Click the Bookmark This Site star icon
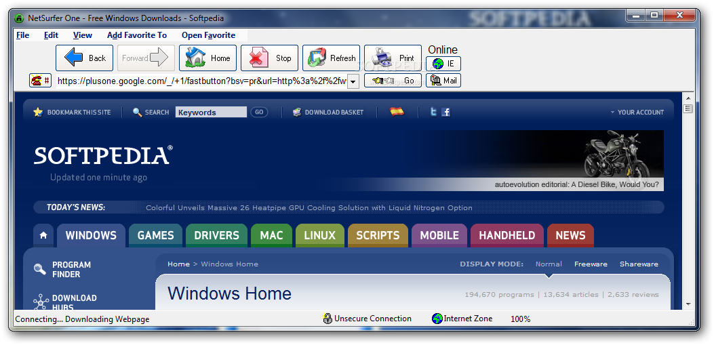This screenshot has height=345, width=714. pyautogui.click(x=38, y=112)
